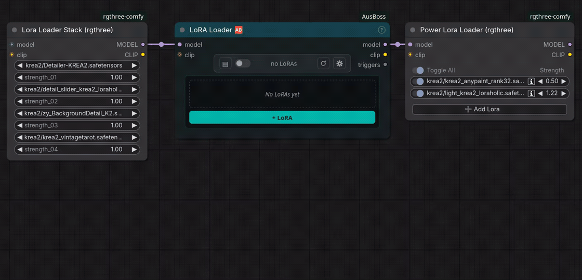Click the LoRA Loader clip input port
The image size is (582, 280).
pyautogui.click(x=180, y=55)
